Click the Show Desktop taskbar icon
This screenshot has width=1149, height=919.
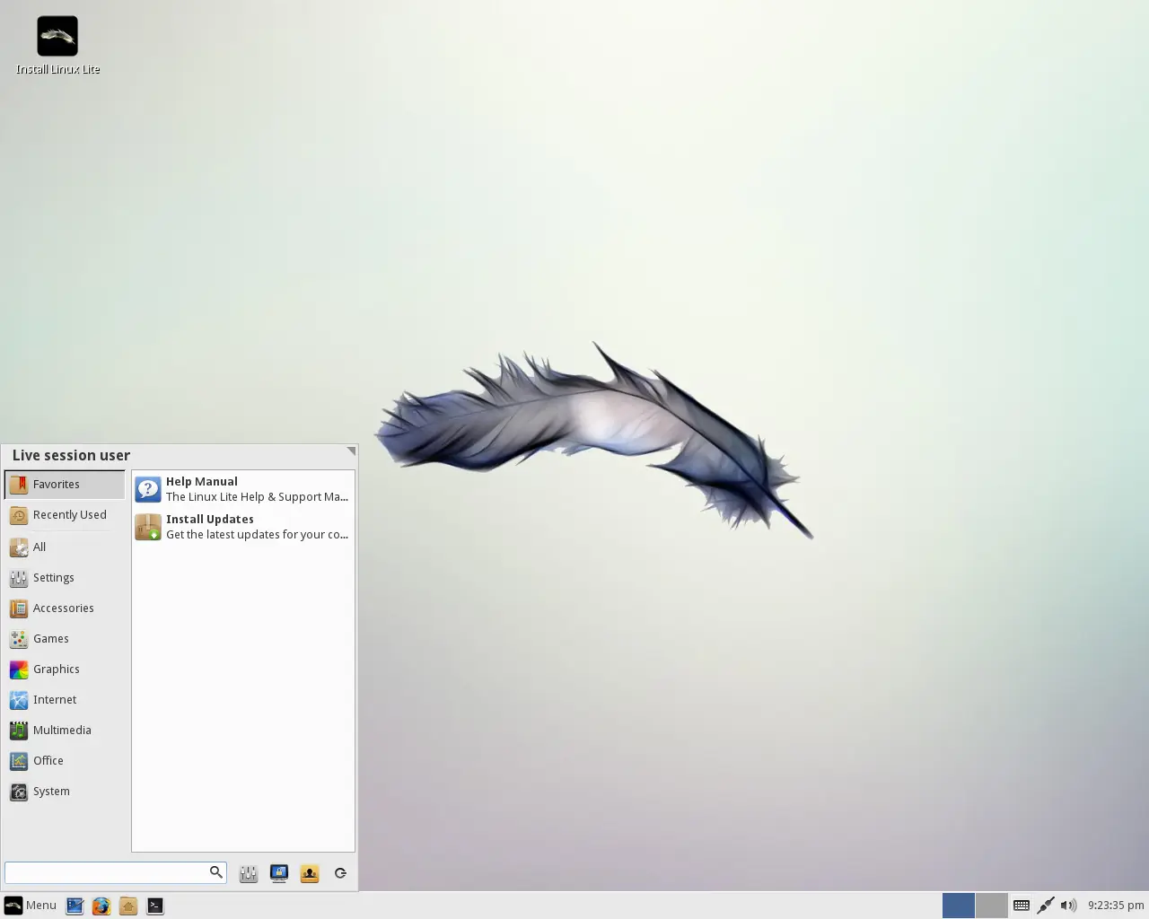click(75, 906)
